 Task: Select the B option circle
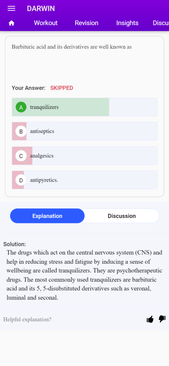(21, 132)
